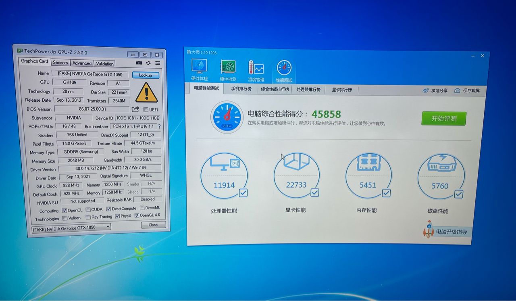Image resolution: width=516 pixels, height=301 pixels.
Task: Click the Weibo share (微博分享) icon
Action: (426, 91)
